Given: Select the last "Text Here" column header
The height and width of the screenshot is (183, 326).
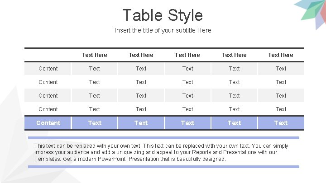Looking at the screenshot, I should 281,55.
